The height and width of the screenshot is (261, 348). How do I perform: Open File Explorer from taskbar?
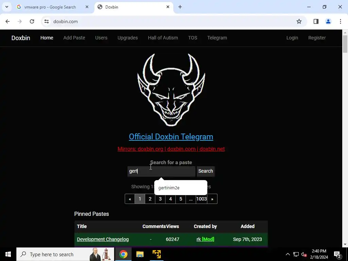point(140,254)
